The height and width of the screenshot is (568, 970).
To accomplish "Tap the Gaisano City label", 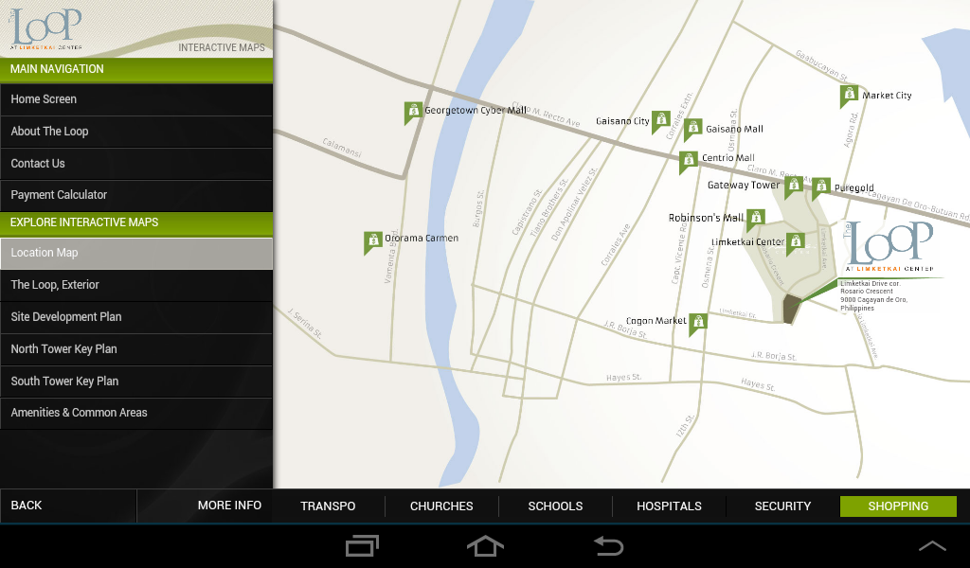I will click(x=622, y=121).
